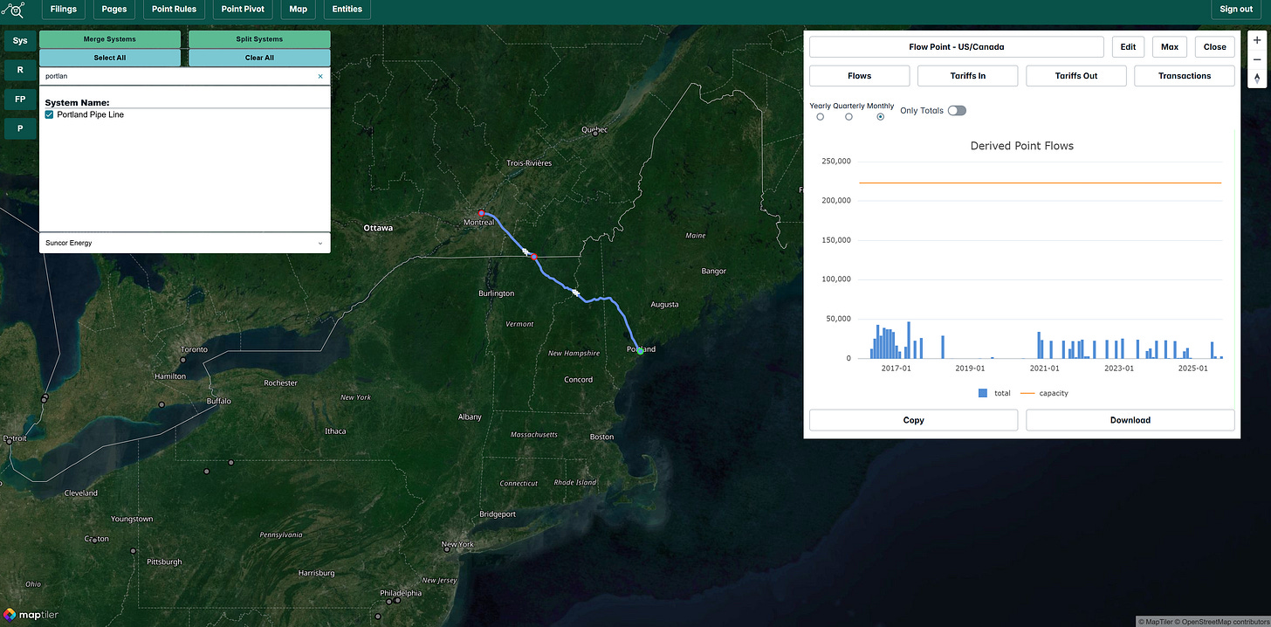Viewport: 1271px width, 627px height.
Task: Click the Toronto label on the map
Action: click(194, 349)
